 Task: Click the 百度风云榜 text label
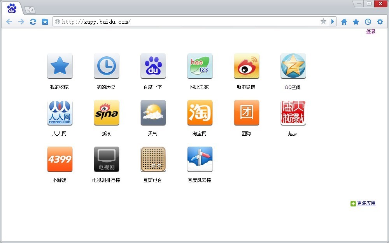coord(199,180)
